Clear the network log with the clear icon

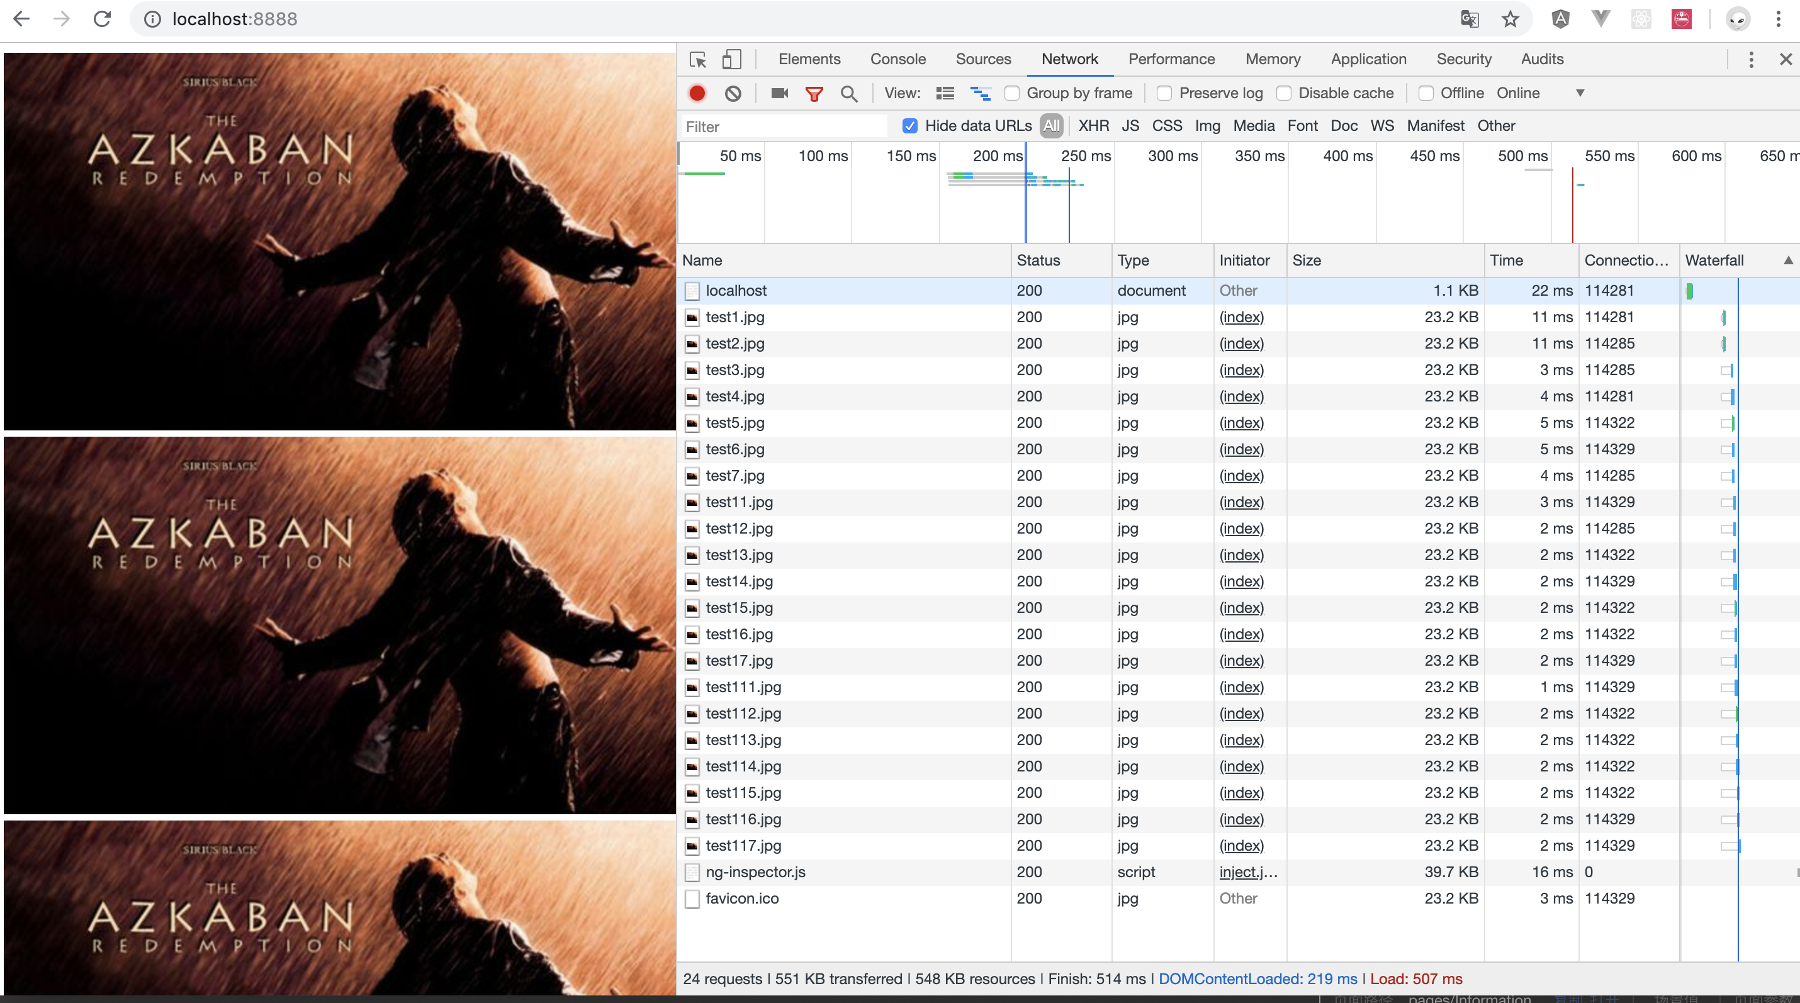pyautogui.click(x=733, y=93)
